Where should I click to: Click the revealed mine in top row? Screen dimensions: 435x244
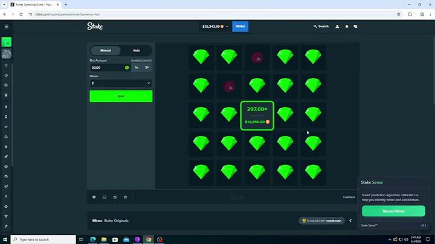coord(257,57)
